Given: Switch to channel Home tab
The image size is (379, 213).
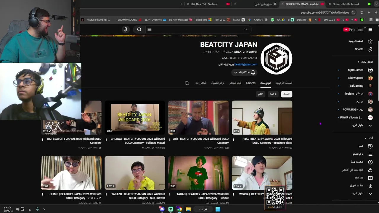Looking at the screenshot, I should tap(284, 83).
